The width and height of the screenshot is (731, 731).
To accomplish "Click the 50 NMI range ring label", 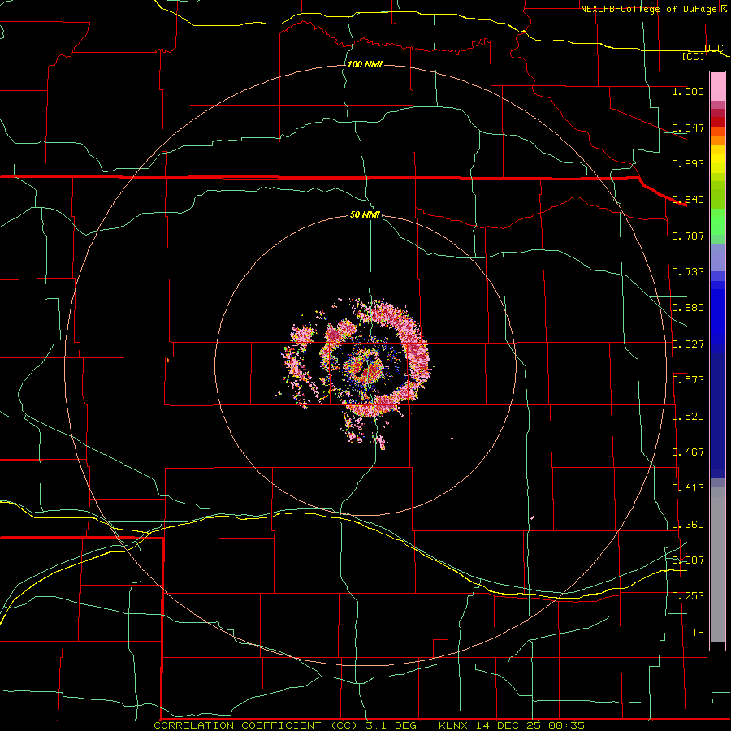I will pyautogui.click(x=365, y=214).
